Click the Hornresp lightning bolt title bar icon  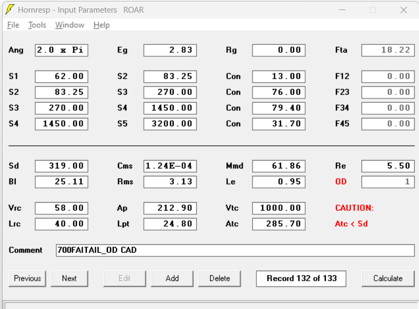[10, 9]
